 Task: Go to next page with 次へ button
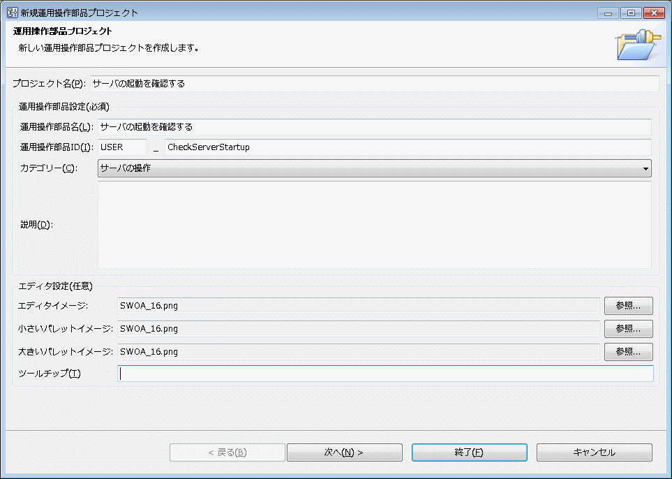coord(345,452)
